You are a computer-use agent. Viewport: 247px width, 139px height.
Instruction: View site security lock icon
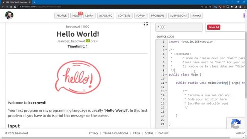(x=20, y=7)
